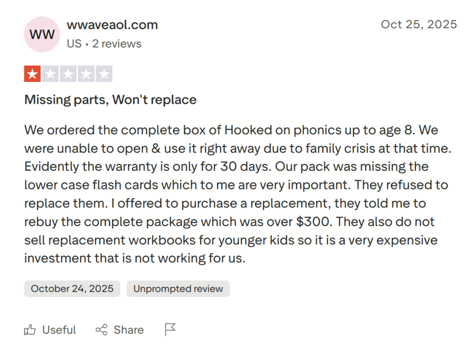The image size is (476, 362).
Task: Select the Oct 25, 2025 date label
Action: [x=418, y=24]
